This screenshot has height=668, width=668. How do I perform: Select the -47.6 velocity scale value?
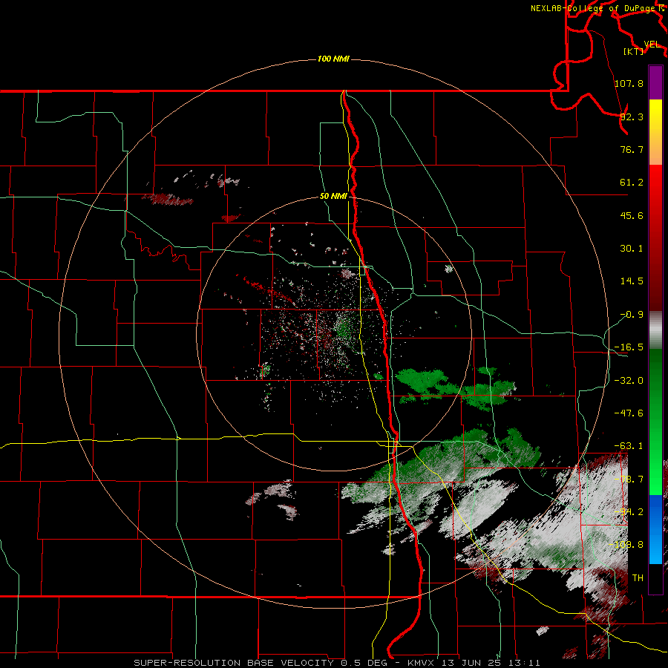(x=629, y=413)
